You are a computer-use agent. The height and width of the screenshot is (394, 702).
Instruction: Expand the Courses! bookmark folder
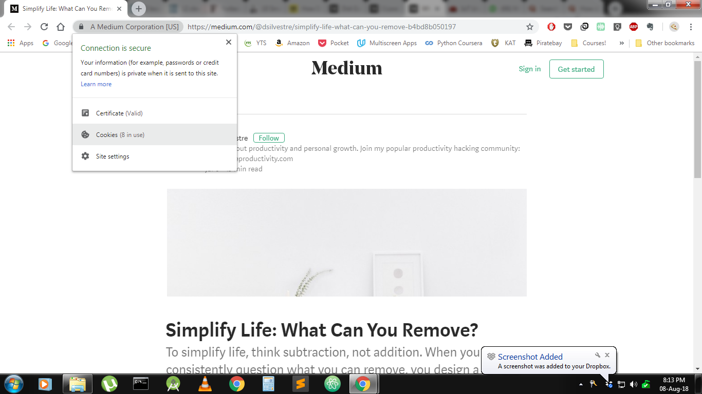point(588,43)
